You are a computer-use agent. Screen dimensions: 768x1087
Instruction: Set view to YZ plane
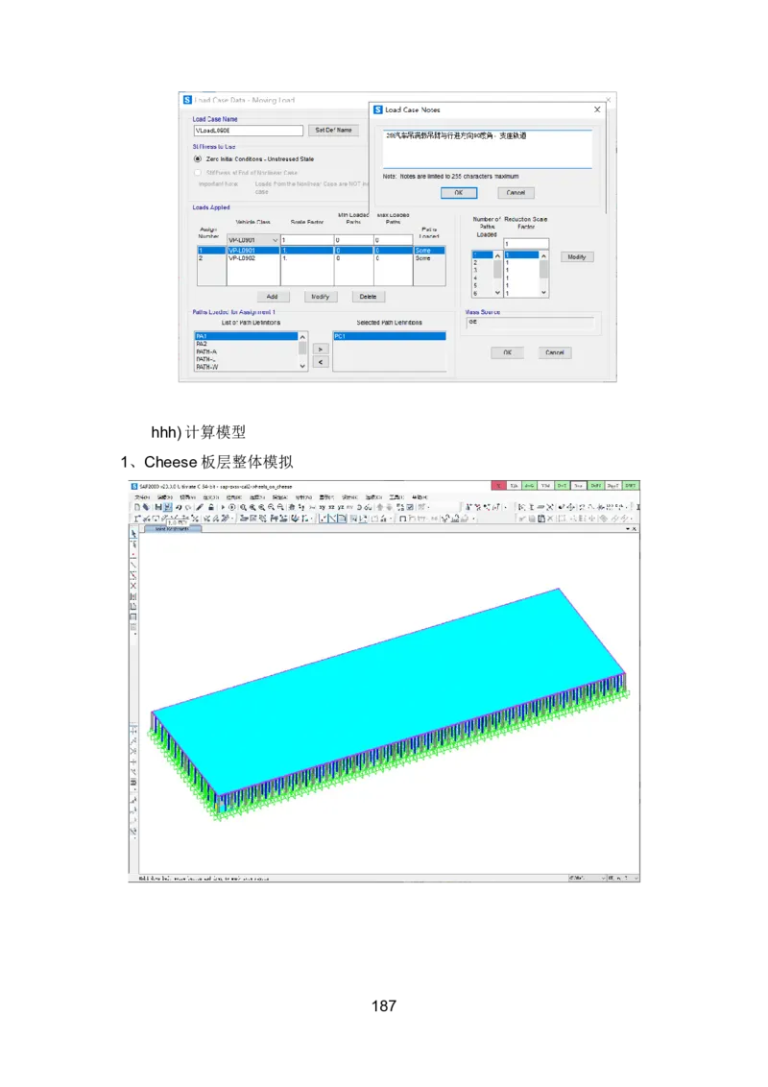tap(343, 507)
